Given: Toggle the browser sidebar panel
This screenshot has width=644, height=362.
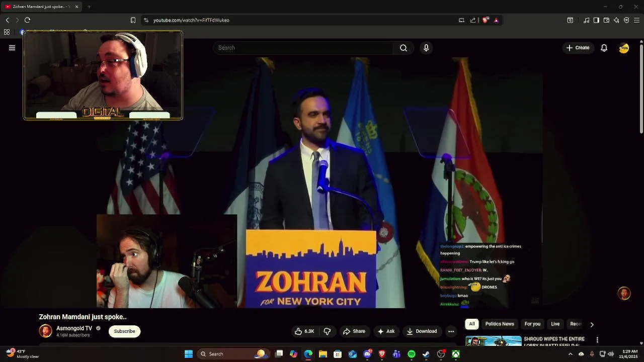Looking at the screenshot, I should [x=596, y=20].
